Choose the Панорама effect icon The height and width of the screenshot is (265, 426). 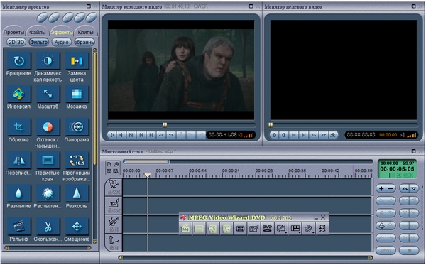77,127
